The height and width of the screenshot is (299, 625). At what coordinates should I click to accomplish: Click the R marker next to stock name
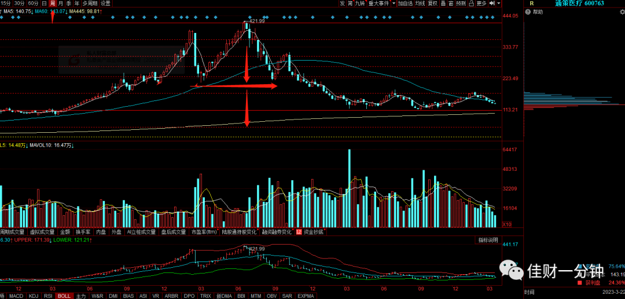pyautogui.click(x=531, y=3)
